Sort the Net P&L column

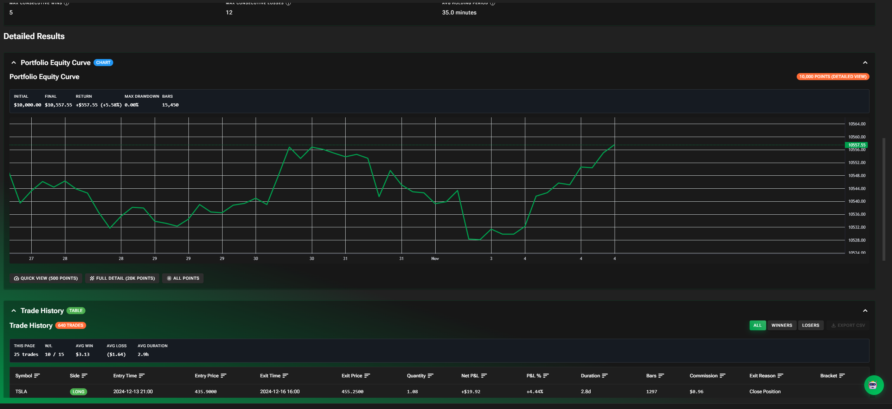pos(484,375)
